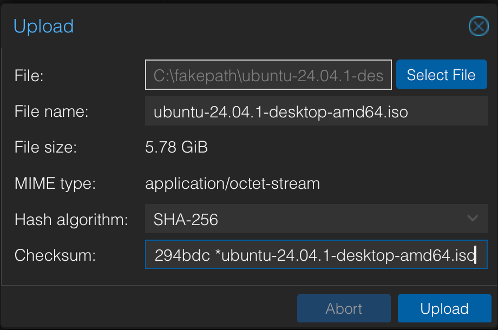This screenshot has height=330, width=498.
Task: Click the "File name:" label
Action: click(51, 112)
